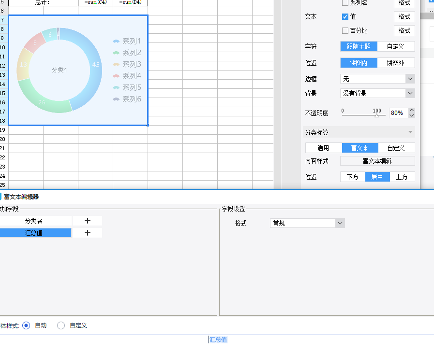Select the 自定义 font style radio button
This screenshot has width=434, height=353.
click(61, 325)
